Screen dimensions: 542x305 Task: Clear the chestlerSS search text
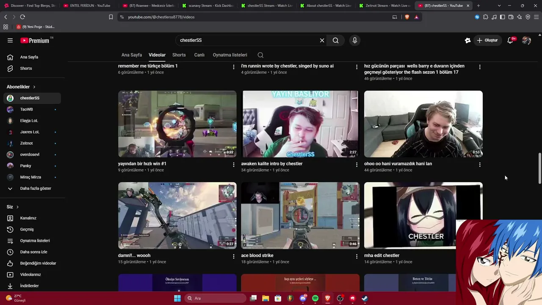[x=322, y=40]
